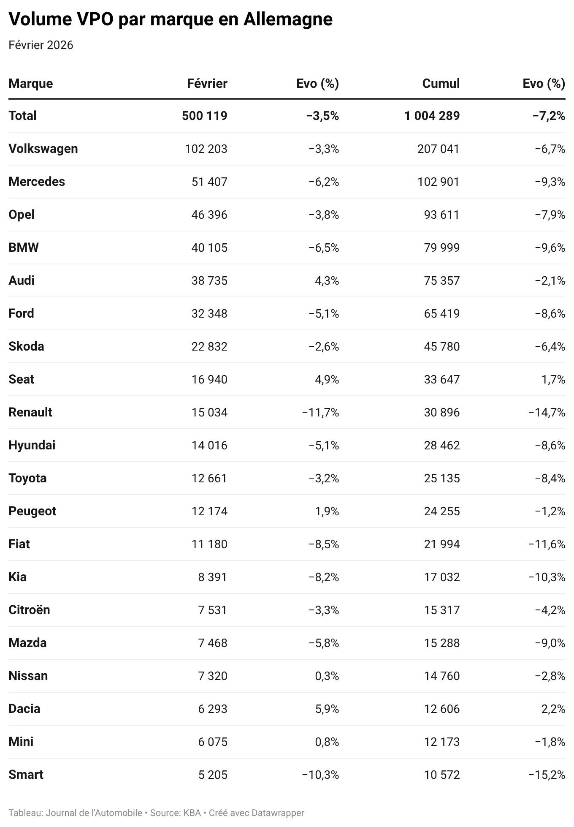The width and height of the screenshot is (574, 827).
Task: Click Dacia's 5,9% evolution cell
Action: click(x=327, y=709)
